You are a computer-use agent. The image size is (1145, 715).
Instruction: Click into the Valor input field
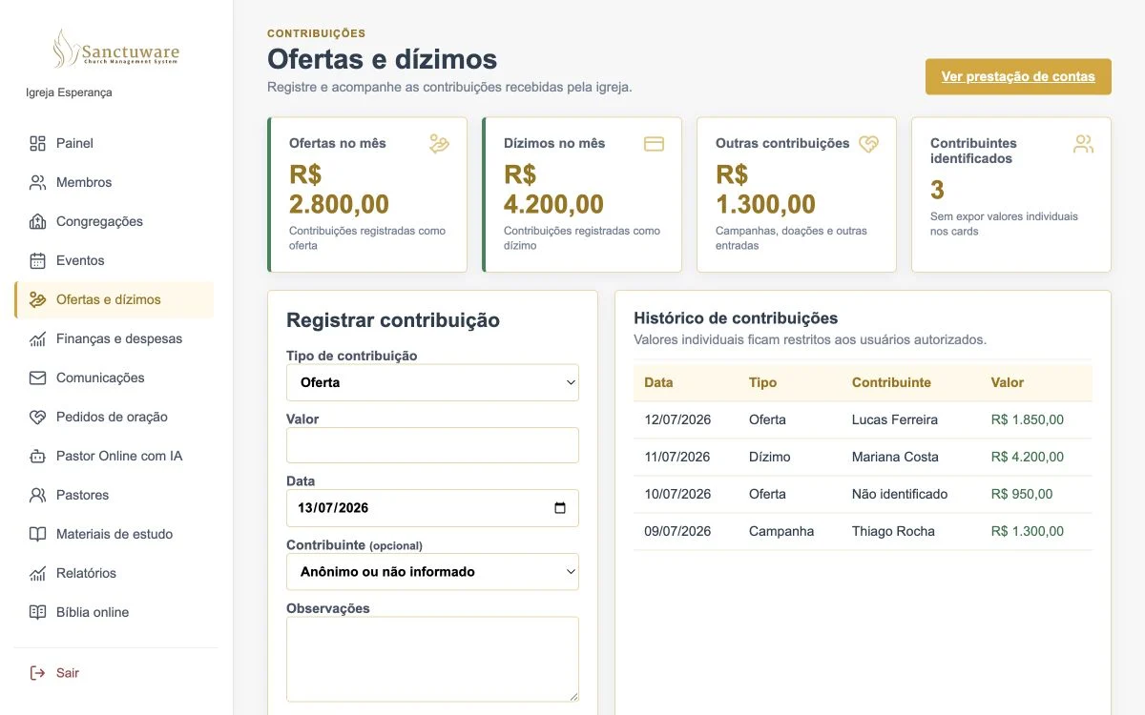(x=432, y=445)
